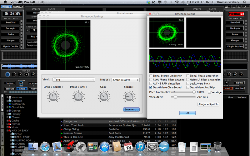Enable Signal Stereo umdrehen checkbox
Screen dimensions: 250x156
(151, 76)
